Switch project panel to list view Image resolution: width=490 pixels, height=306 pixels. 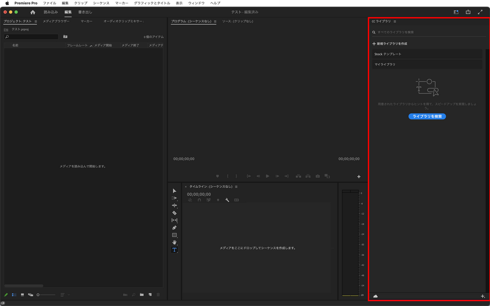click(14, 295)
